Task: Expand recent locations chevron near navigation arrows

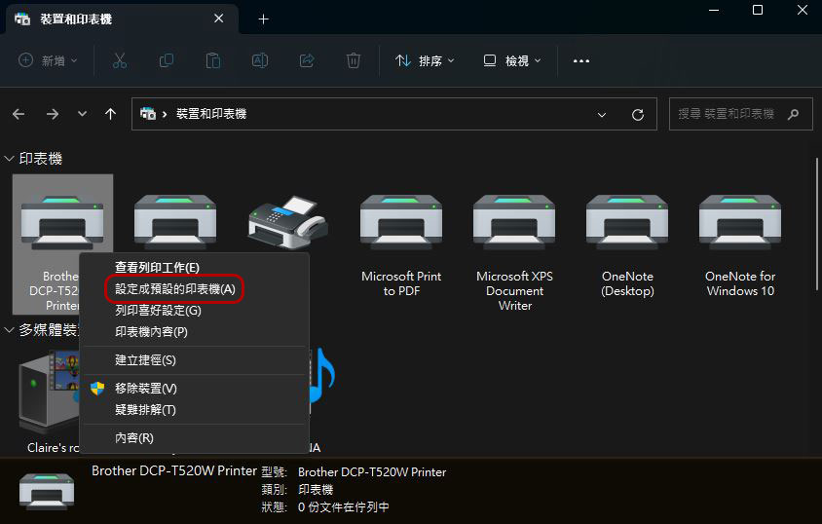Action: coord(83,114)
